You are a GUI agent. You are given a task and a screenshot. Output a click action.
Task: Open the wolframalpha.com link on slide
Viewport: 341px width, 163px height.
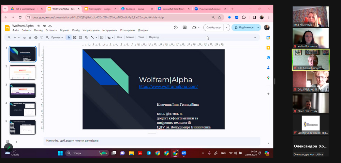click(168, 87)
